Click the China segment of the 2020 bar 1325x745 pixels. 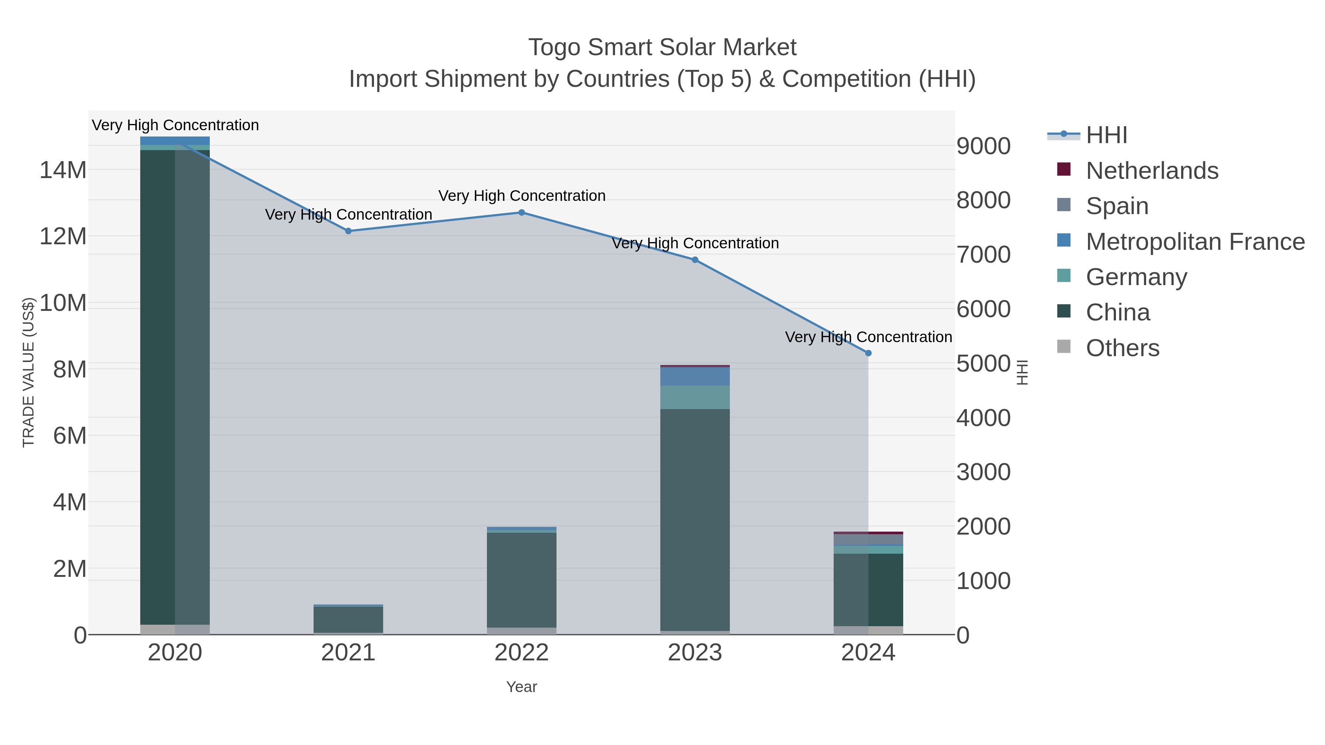175,387
